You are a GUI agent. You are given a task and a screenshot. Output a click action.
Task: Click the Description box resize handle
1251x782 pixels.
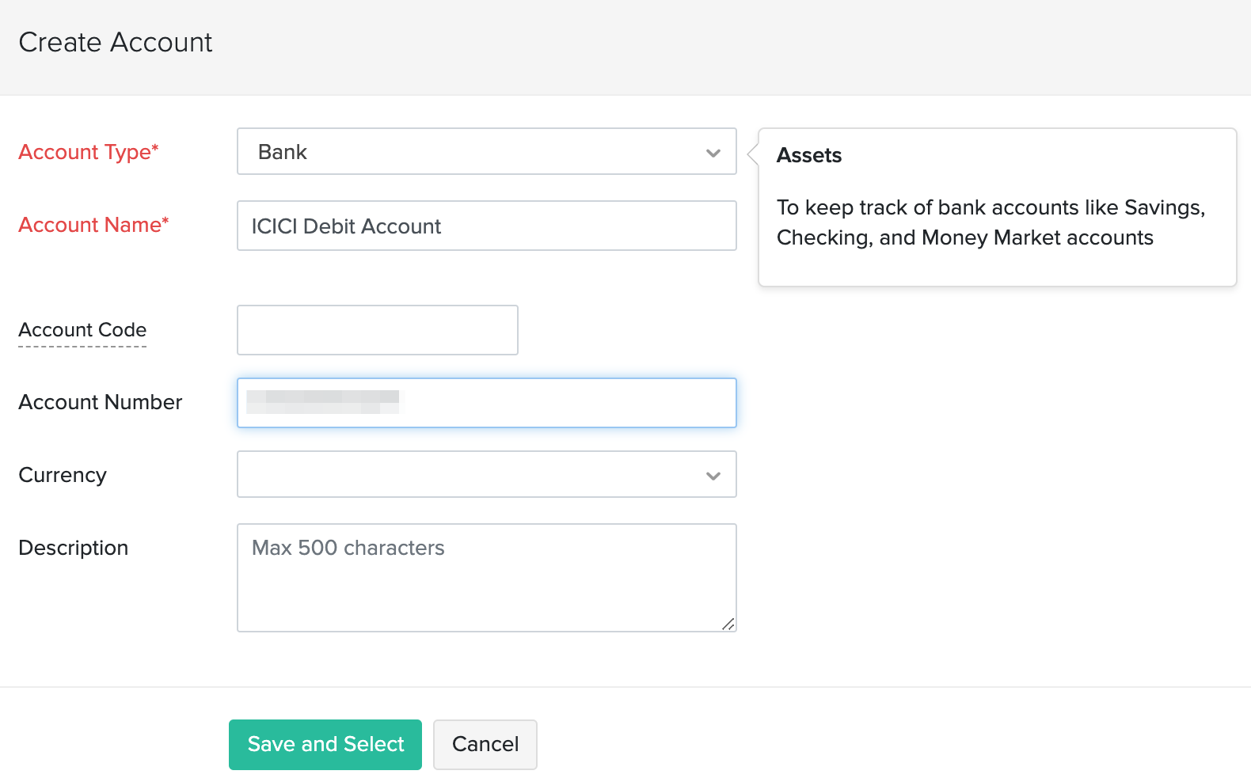click(728, 624)
